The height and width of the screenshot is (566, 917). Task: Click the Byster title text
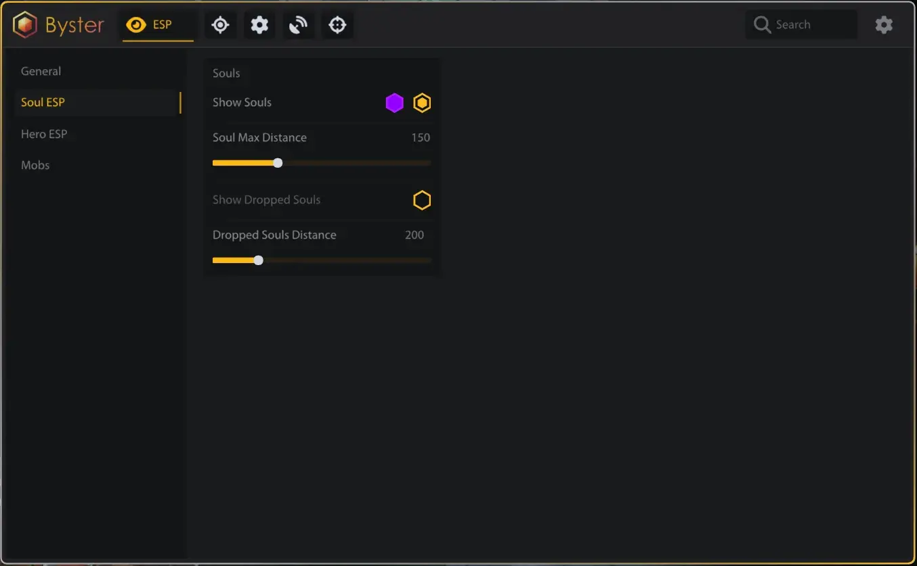coord(74,26)
